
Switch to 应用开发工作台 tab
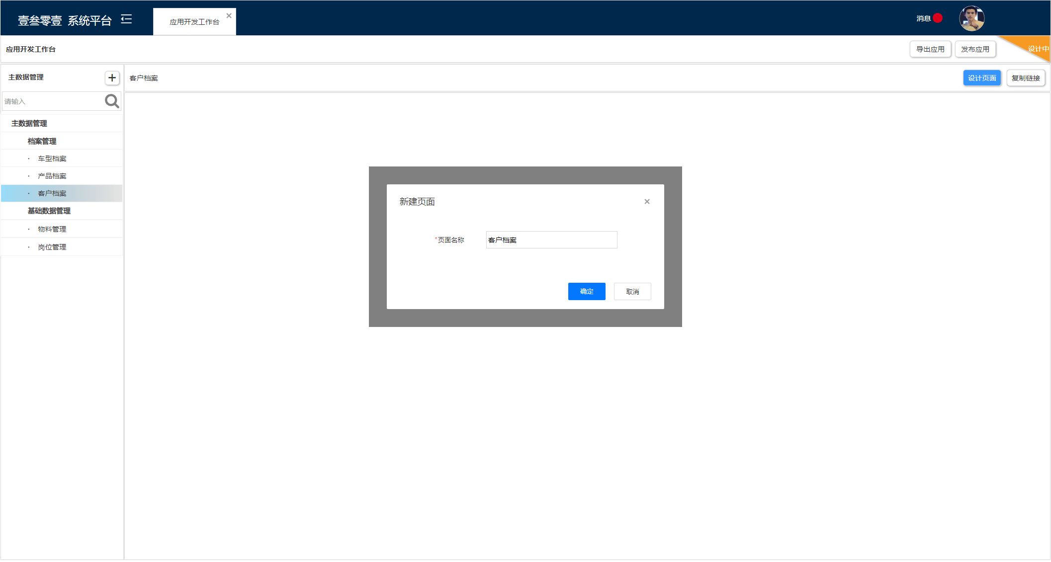pyautogui.click(x=194, y=22)
